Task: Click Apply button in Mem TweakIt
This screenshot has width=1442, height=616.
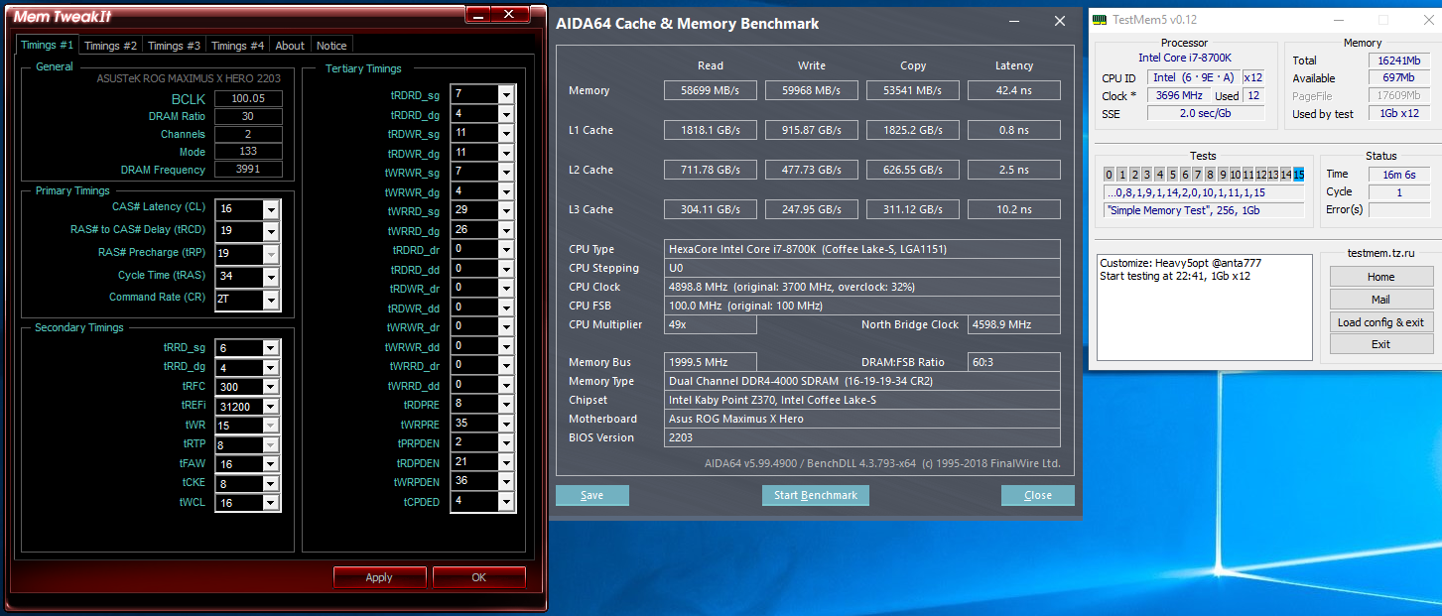Action: [x=379, y=577]
